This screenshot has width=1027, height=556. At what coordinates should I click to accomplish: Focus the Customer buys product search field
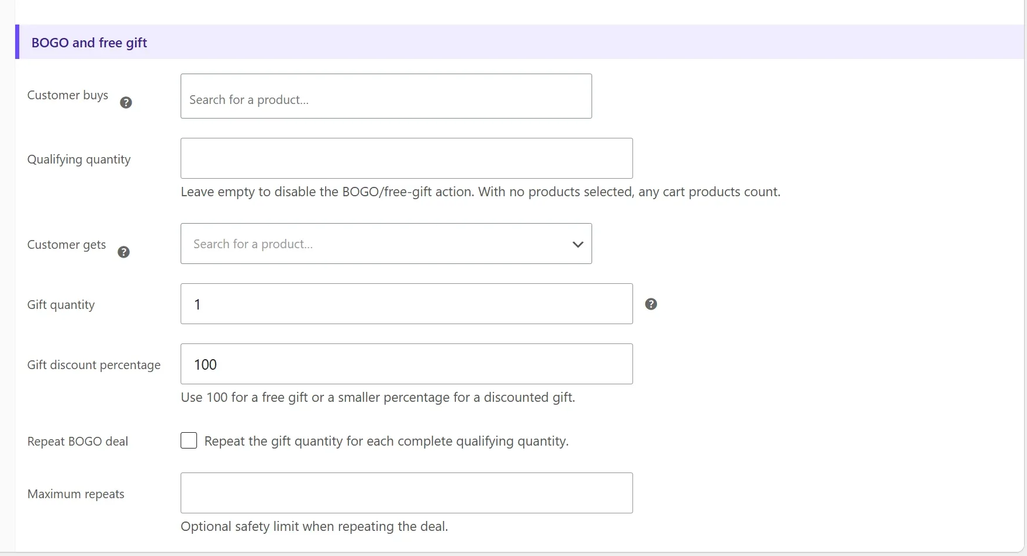point(386,96)
